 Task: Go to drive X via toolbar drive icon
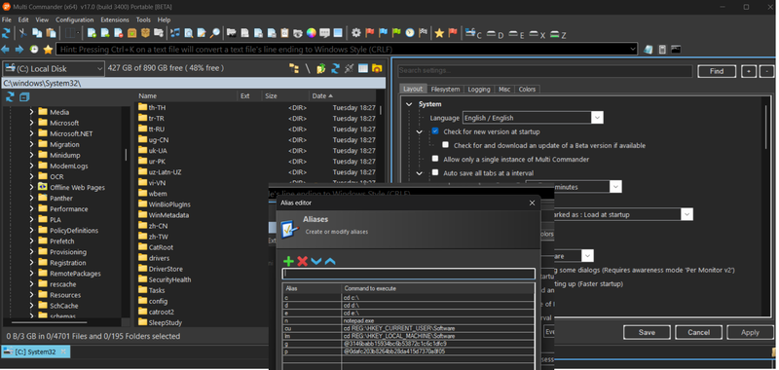[x=537, y=34]
